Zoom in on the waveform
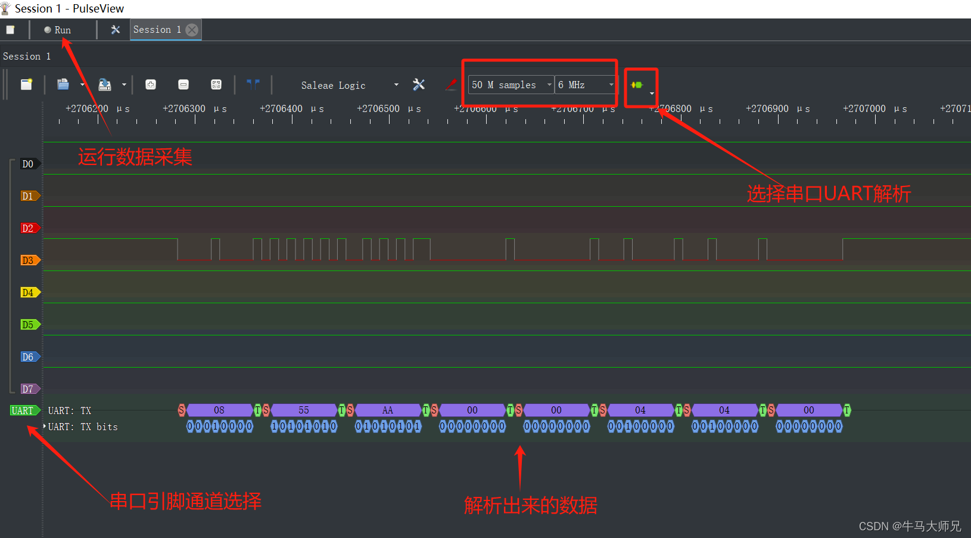This screenshot has height=538, width=971. click(x=151, y=85)
